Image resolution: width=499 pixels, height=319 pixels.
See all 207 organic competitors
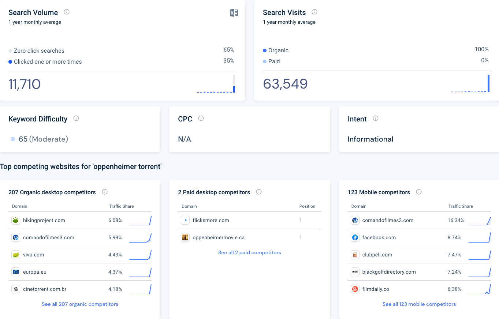pos(80,304)
